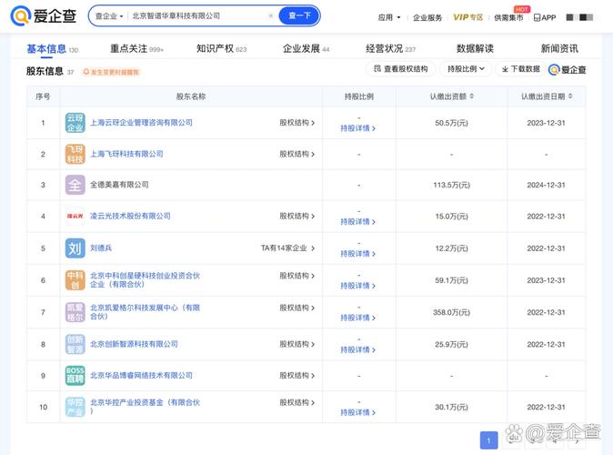This screenshot has width=613, height=455.
Task: Open 持股详情 for 北京华控产业 row
Action: [x=357, y=413]
